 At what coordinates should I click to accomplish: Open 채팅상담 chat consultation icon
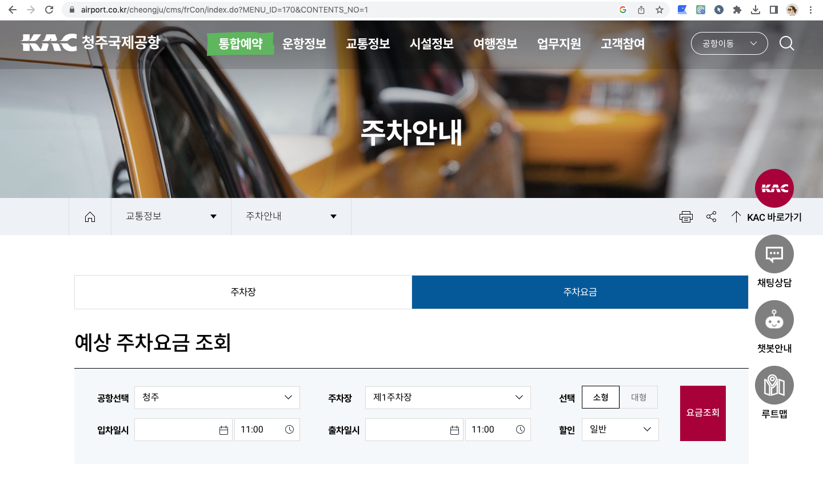(x=774, y=254)
